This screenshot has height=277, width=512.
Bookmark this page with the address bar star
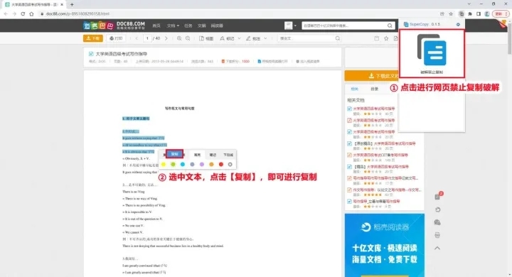pyautogui.click(x=451, y=13)
